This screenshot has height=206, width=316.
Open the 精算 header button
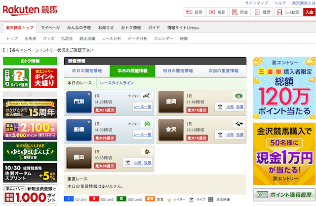[x=217, y=12]
